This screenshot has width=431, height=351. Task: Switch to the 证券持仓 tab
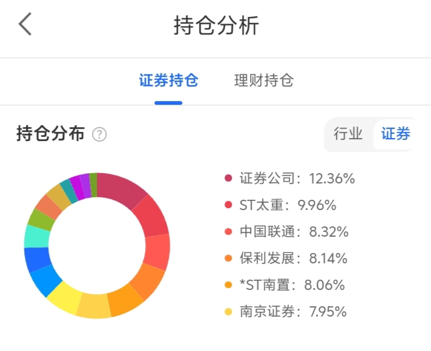pyautogui.click(x=168, y=80)
